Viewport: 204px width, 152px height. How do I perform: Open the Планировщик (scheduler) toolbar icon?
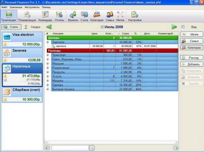point(27,16)
